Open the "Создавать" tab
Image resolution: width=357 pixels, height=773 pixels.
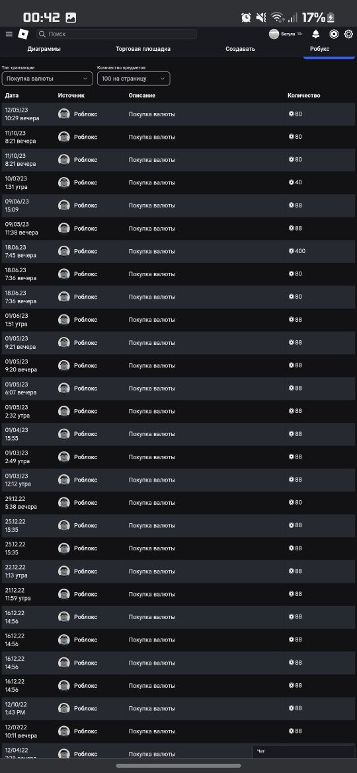pos(240,49)
